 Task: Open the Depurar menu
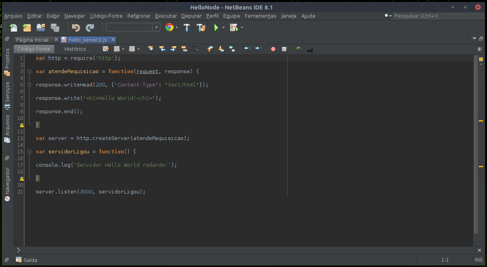[x=191, y=16]
